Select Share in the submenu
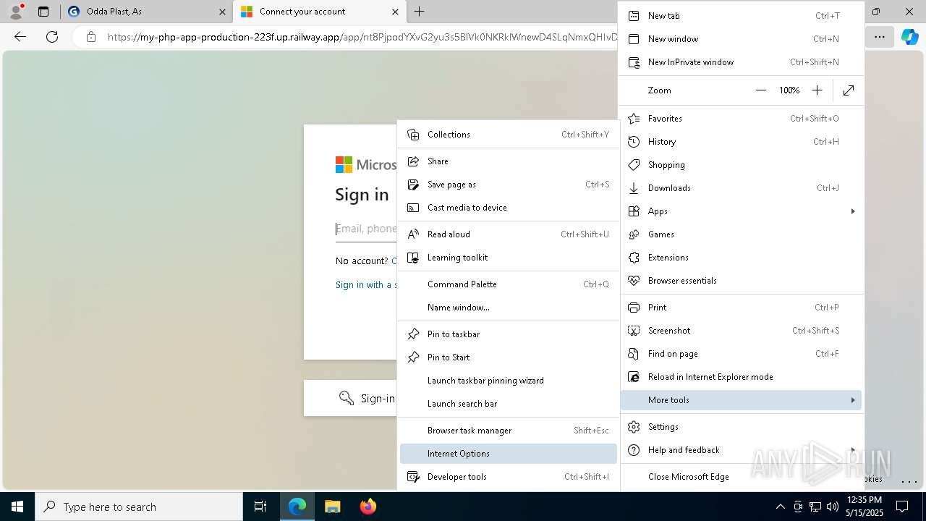Screen dimensions: 926x521 508,161
